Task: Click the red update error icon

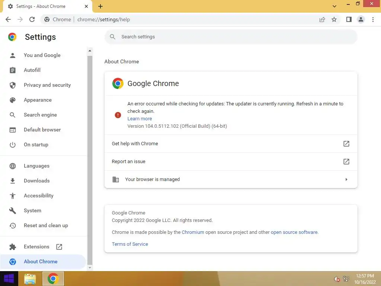Action: point(118,115)
